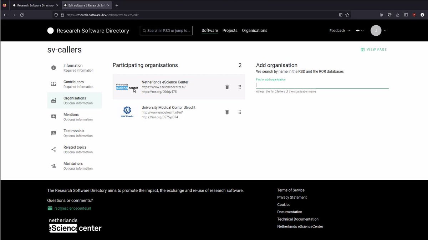Open the Maintainers section
This screenshot has height=240, width=428.
(75, 166)
